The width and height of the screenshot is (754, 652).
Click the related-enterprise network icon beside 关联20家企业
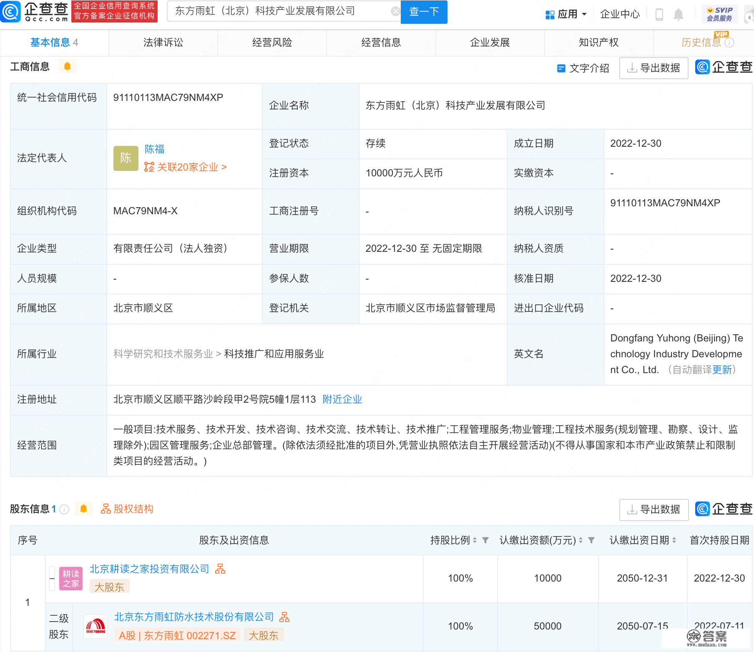(149, 167)
